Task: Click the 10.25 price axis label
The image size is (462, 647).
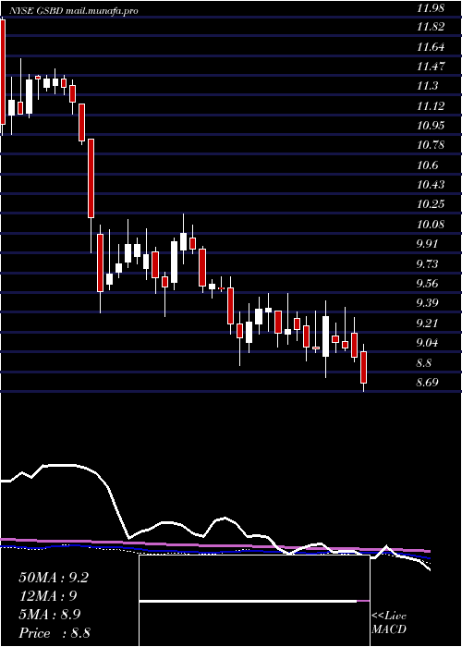Action: tap(431, 204)
